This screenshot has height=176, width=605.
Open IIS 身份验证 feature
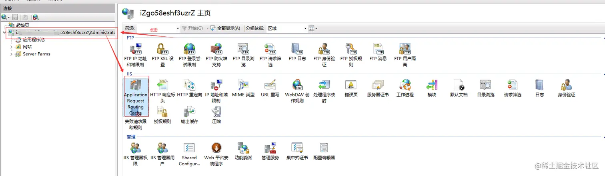pyautogui.click(x=566, y=88)
